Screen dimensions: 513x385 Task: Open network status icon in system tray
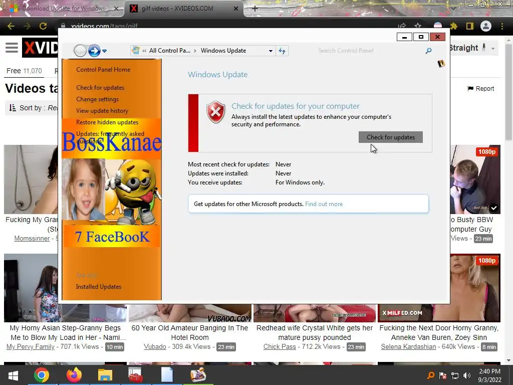point(455,375)
